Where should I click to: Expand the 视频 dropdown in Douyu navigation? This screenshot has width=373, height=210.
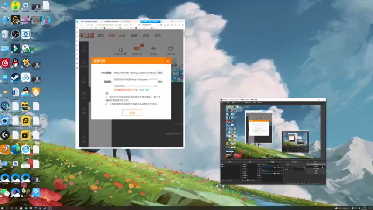134,35
